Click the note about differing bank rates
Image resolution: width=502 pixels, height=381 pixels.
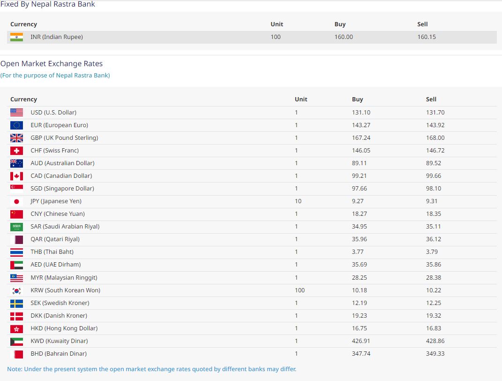(152, 369)
